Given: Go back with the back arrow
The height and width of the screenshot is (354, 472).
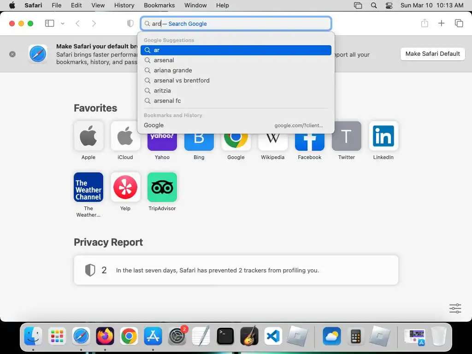Looking at the screenshot, I should [77, 24].
